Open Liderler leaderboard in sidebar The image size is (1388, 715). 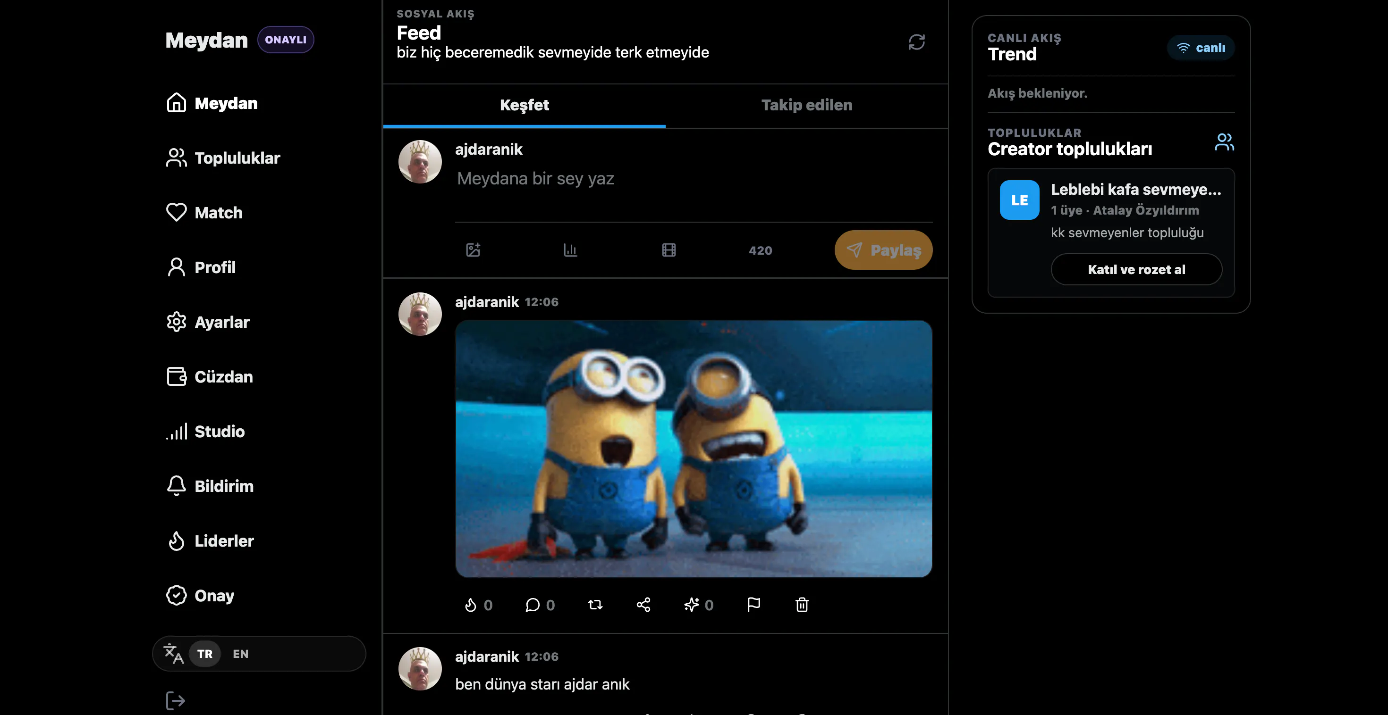[210, 540]
